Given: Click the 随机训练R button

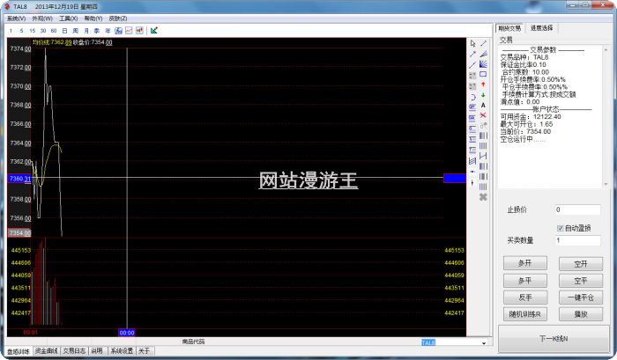Looking at the screenshot, I should point(525,314).
